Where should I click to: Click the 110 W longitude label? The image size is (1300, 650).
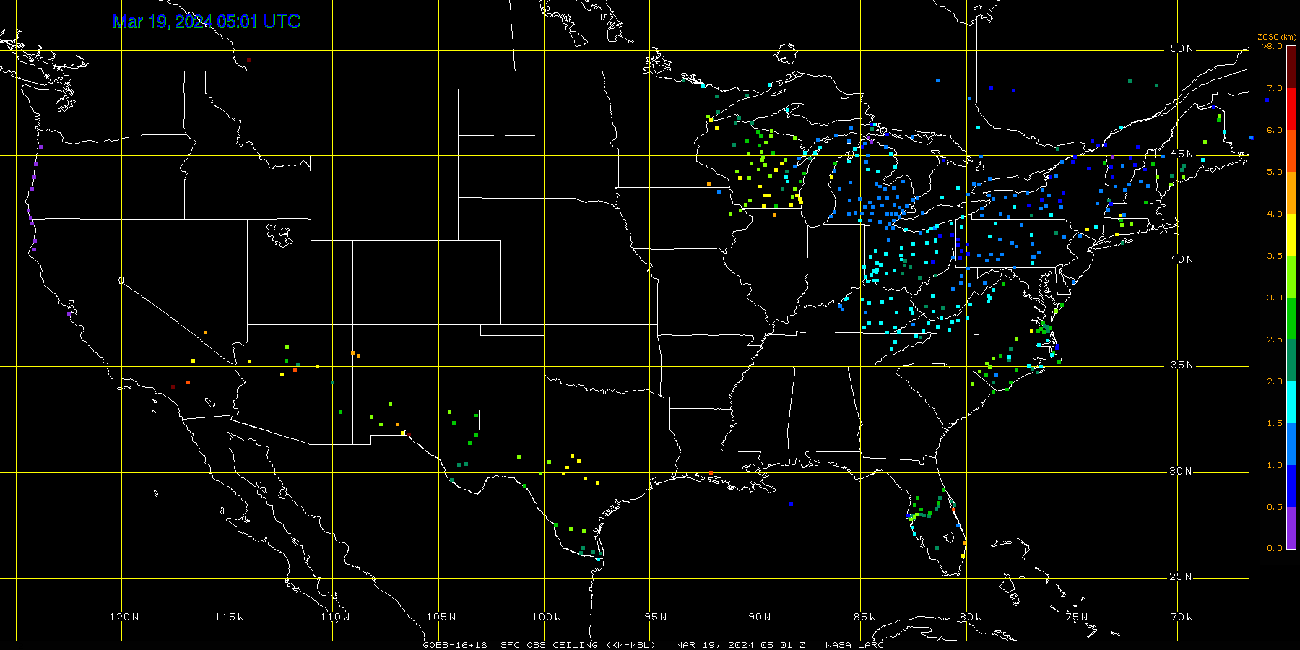click(x=335, y=617)
